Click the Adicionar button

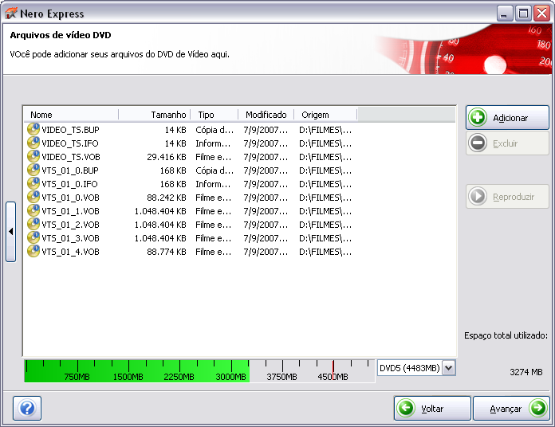coord(507,117)
